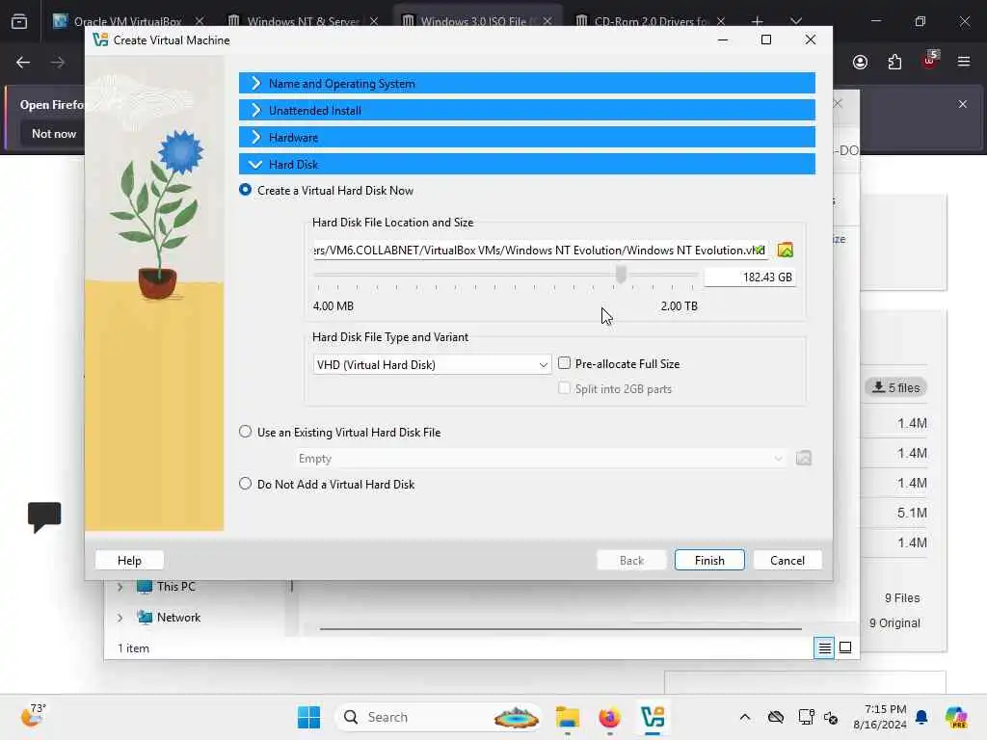Viewport: 987px width, 740px height.
Task: Click the 5.1M file size entry
Action: pyautogui.click(x=912, y=513)
